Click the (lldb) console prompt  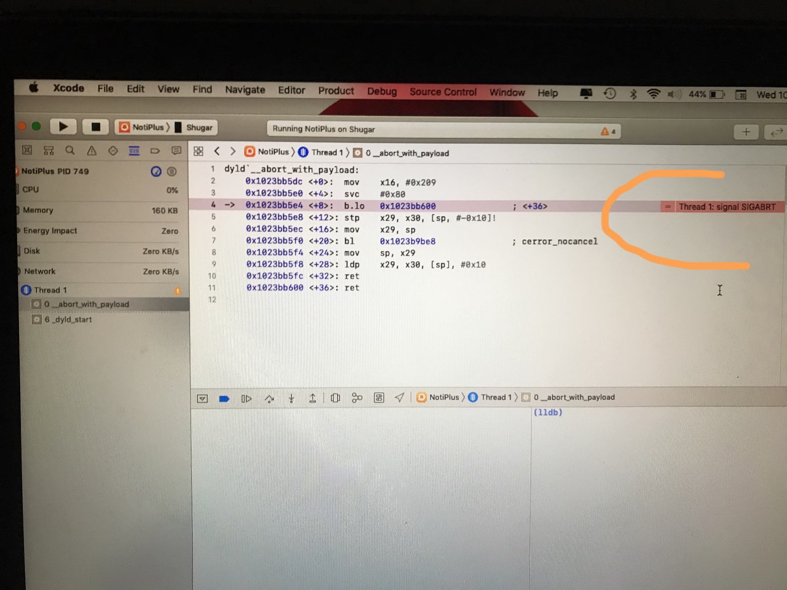pyautogui.click(x=548, y=412)
